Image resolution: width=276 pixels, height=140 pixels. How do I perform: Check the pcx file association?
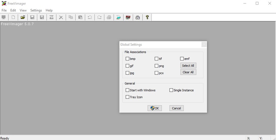point(157,73)
